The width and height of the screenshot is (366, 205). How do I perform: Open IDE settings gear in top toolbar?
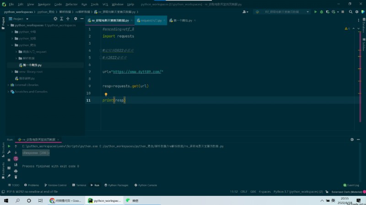click(x=357, y=12)
